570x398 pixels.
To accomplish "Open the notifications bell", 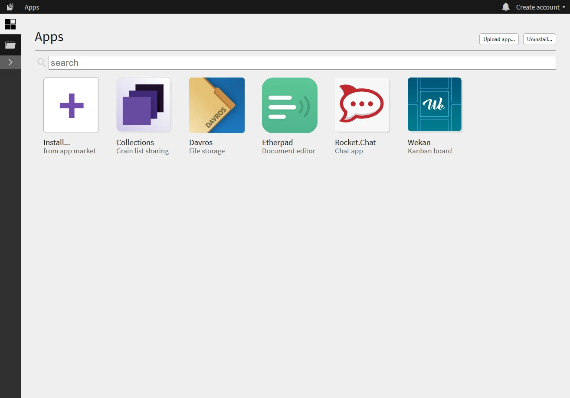I will (x=506, y=7).
